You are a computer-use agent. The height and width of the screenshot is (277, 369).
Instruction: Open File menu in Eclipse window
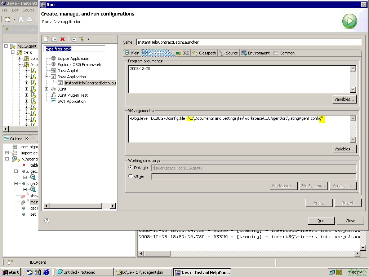(x=5, y=10)
